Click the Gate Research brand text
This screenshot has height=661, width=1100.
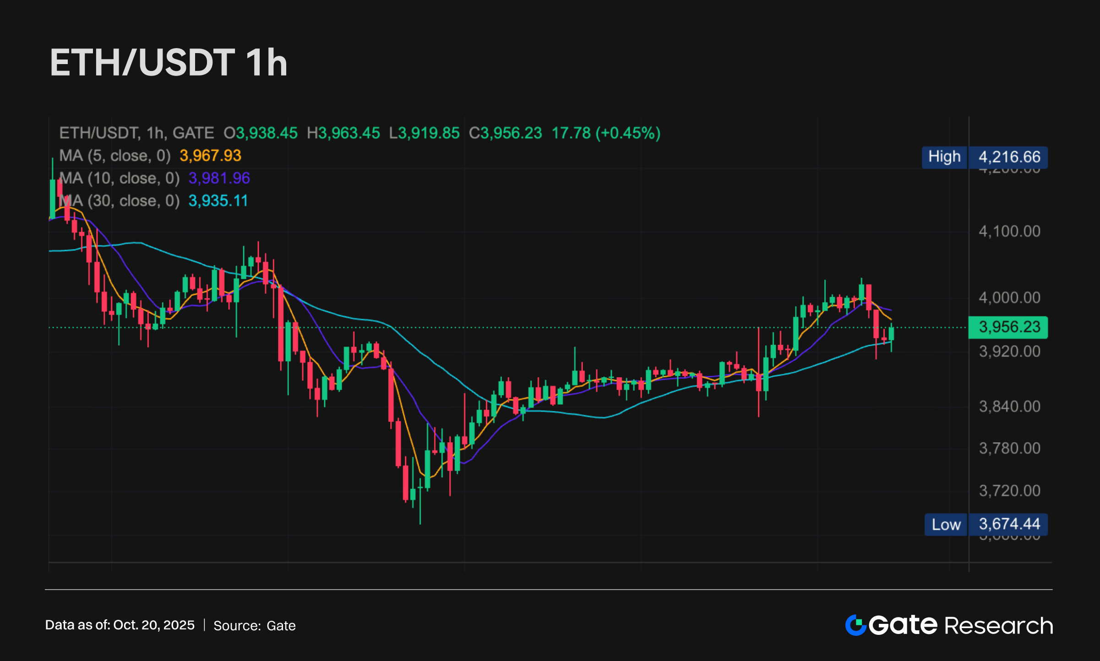[961, 625]
